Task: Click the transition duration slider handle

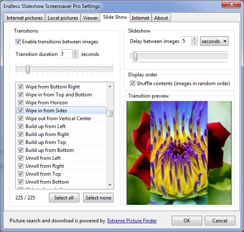Action: click(x=28, y=69)
